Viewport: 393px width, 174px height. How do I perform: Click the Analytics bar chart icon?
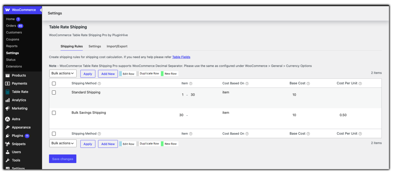pyautogui.click(x=8, y=100)
